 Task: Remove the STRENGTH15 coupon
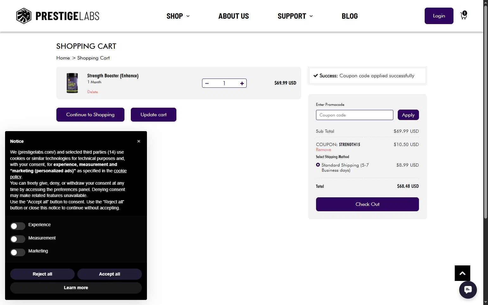[323, 150]
